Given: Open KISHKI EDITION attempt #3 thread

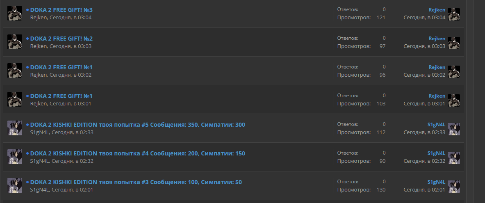Looking at the screenshot, I should click(x=136, y=182).
